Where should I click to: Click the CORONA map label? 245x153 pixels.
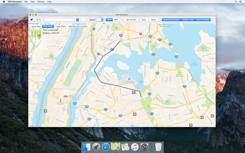(136, 101)
